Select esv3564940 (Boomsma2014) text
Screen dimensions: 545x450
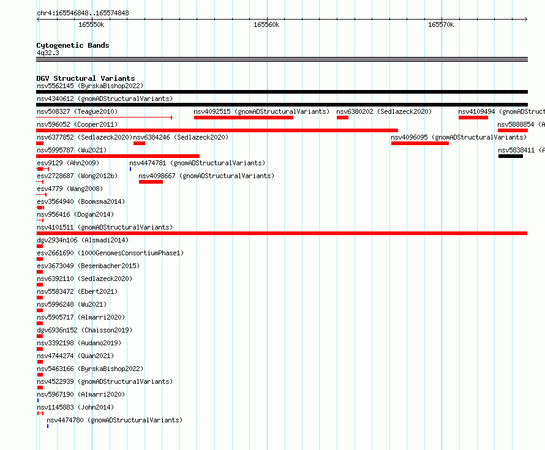(x=81, y=201)
